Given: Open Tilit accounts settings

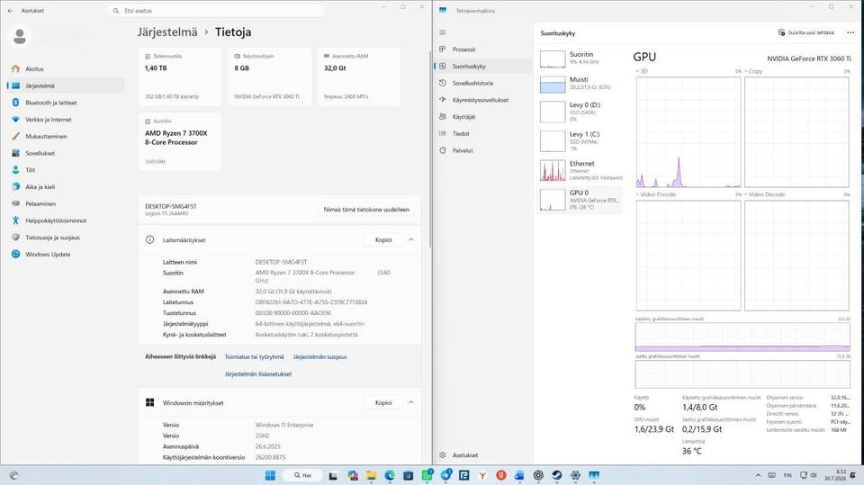Looking at the screenshot, I should point(31,170).
